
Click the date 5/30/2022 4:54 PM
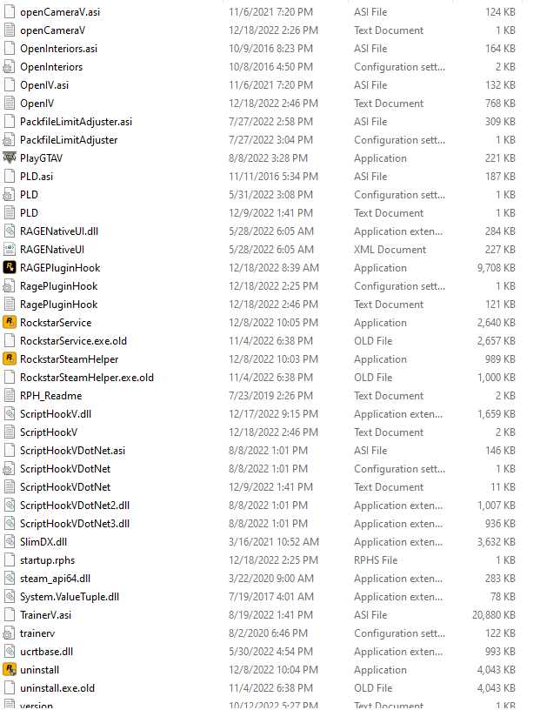(270, 652)
